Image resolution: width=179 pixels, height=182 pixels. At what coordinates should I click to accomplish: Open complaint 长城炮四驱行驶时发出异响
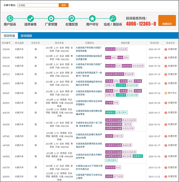(x=89, y=103)
